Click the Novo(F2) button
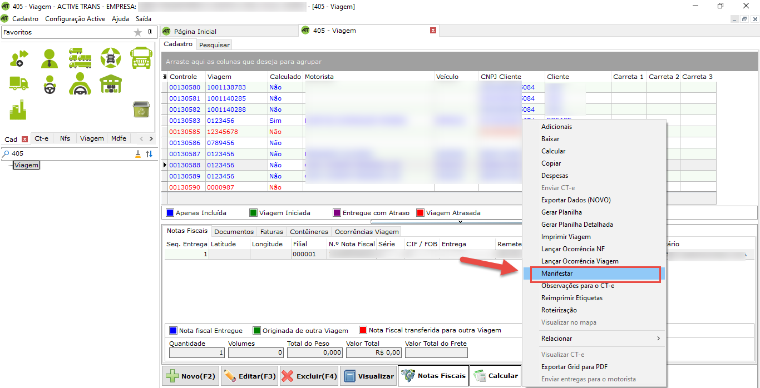The height and width of the screenshot is (388, 760). tap(190, 376)
